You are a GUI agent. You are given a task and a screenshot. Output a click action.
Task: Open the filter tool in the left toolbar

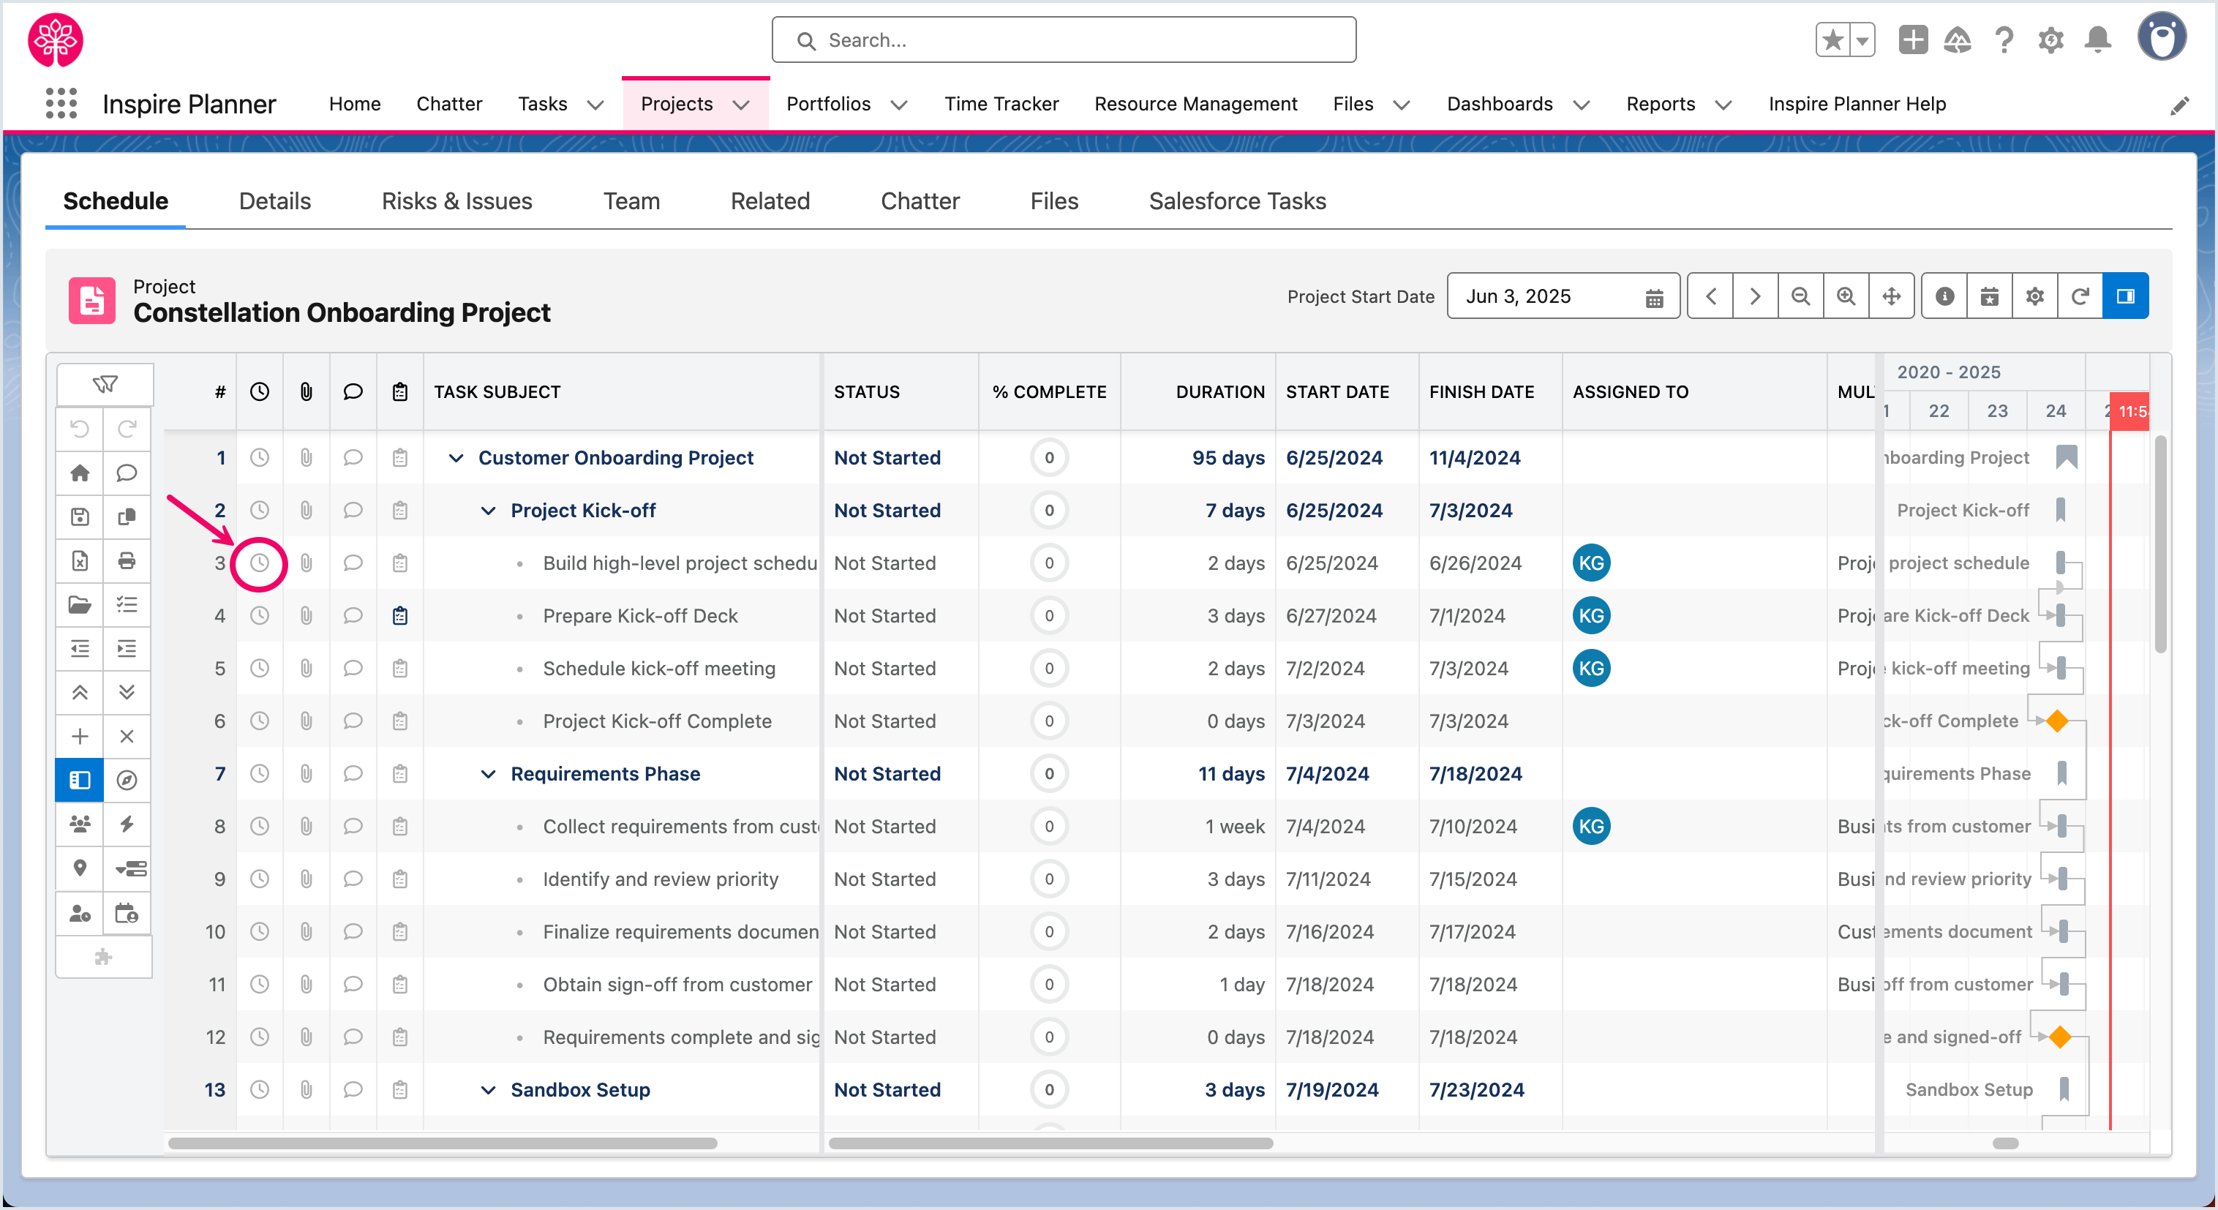tap(105, 384)
